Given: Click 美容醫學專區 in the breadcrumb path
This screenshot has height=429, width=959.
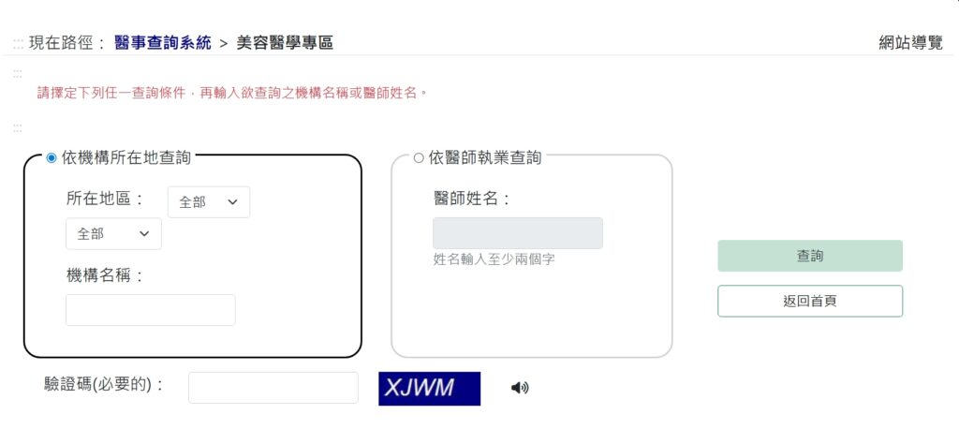Looking at the screenshot, I should click(x=284, y=42).
